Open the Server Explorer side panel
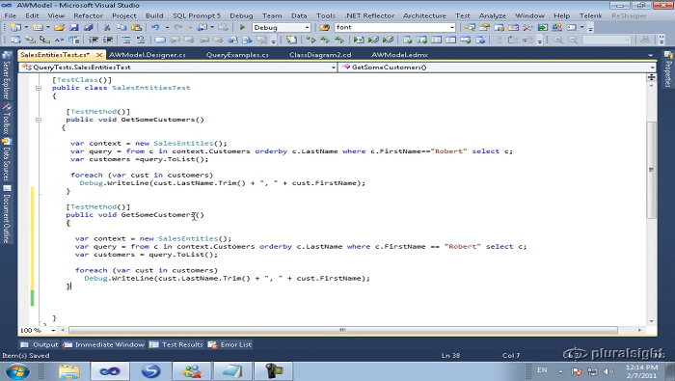675x381 pixels. tap(7, 76)
